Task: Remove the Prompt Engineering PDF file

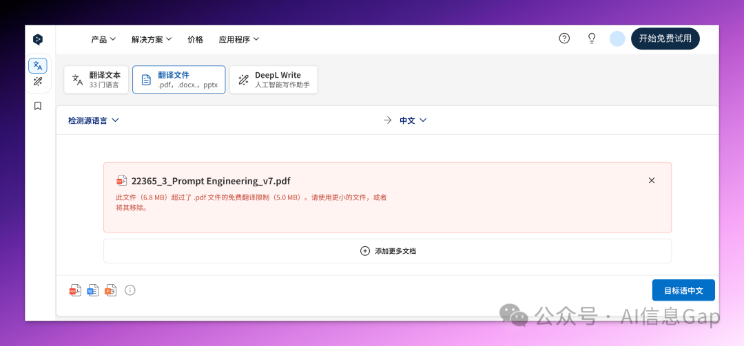Action: point(652,180)
